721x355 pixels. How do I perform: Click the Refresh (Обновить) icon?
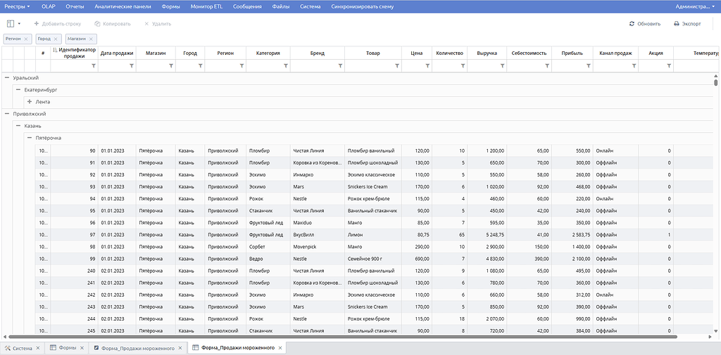pos(632,24)
